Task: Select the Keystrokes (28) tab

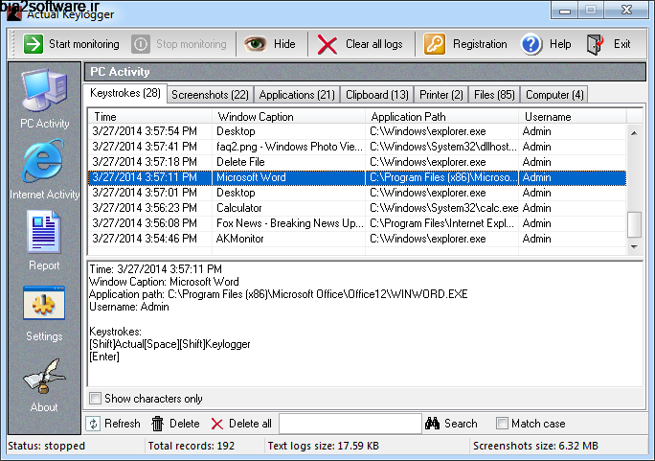Action: pos(125,93)
